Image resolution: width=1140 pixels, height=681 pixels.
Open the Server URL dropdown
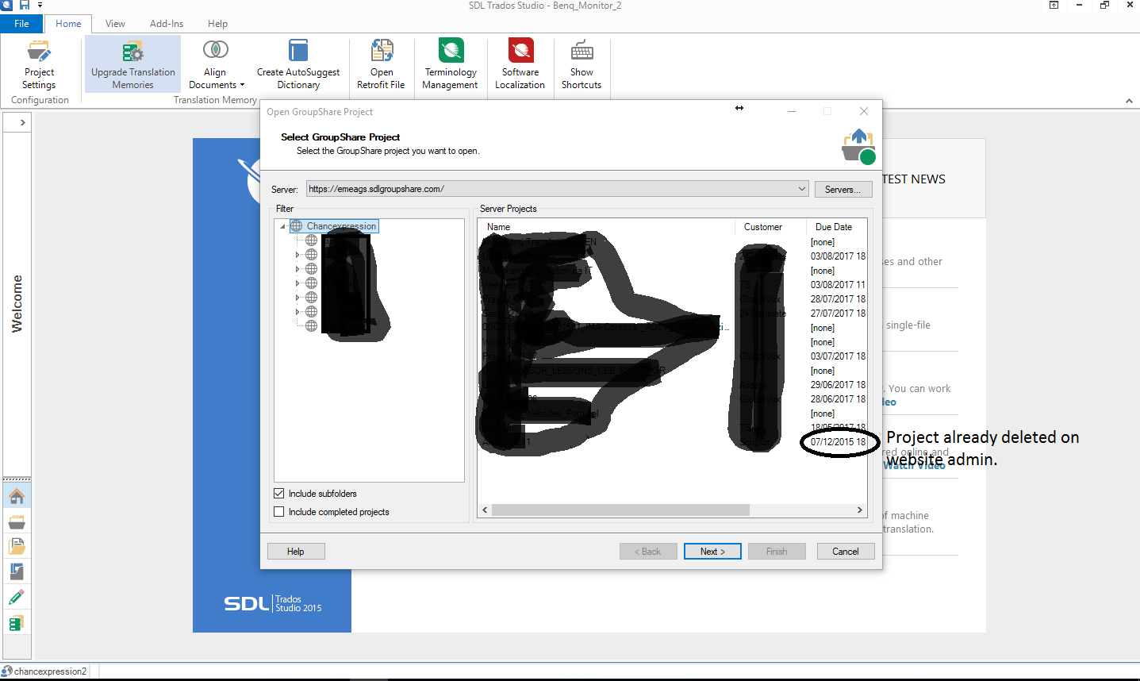[802, 189]
